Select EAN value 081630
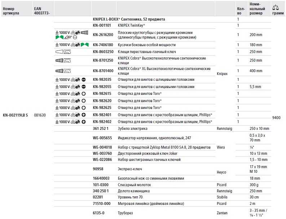This screenshot has width=286, height=219. 40,115
